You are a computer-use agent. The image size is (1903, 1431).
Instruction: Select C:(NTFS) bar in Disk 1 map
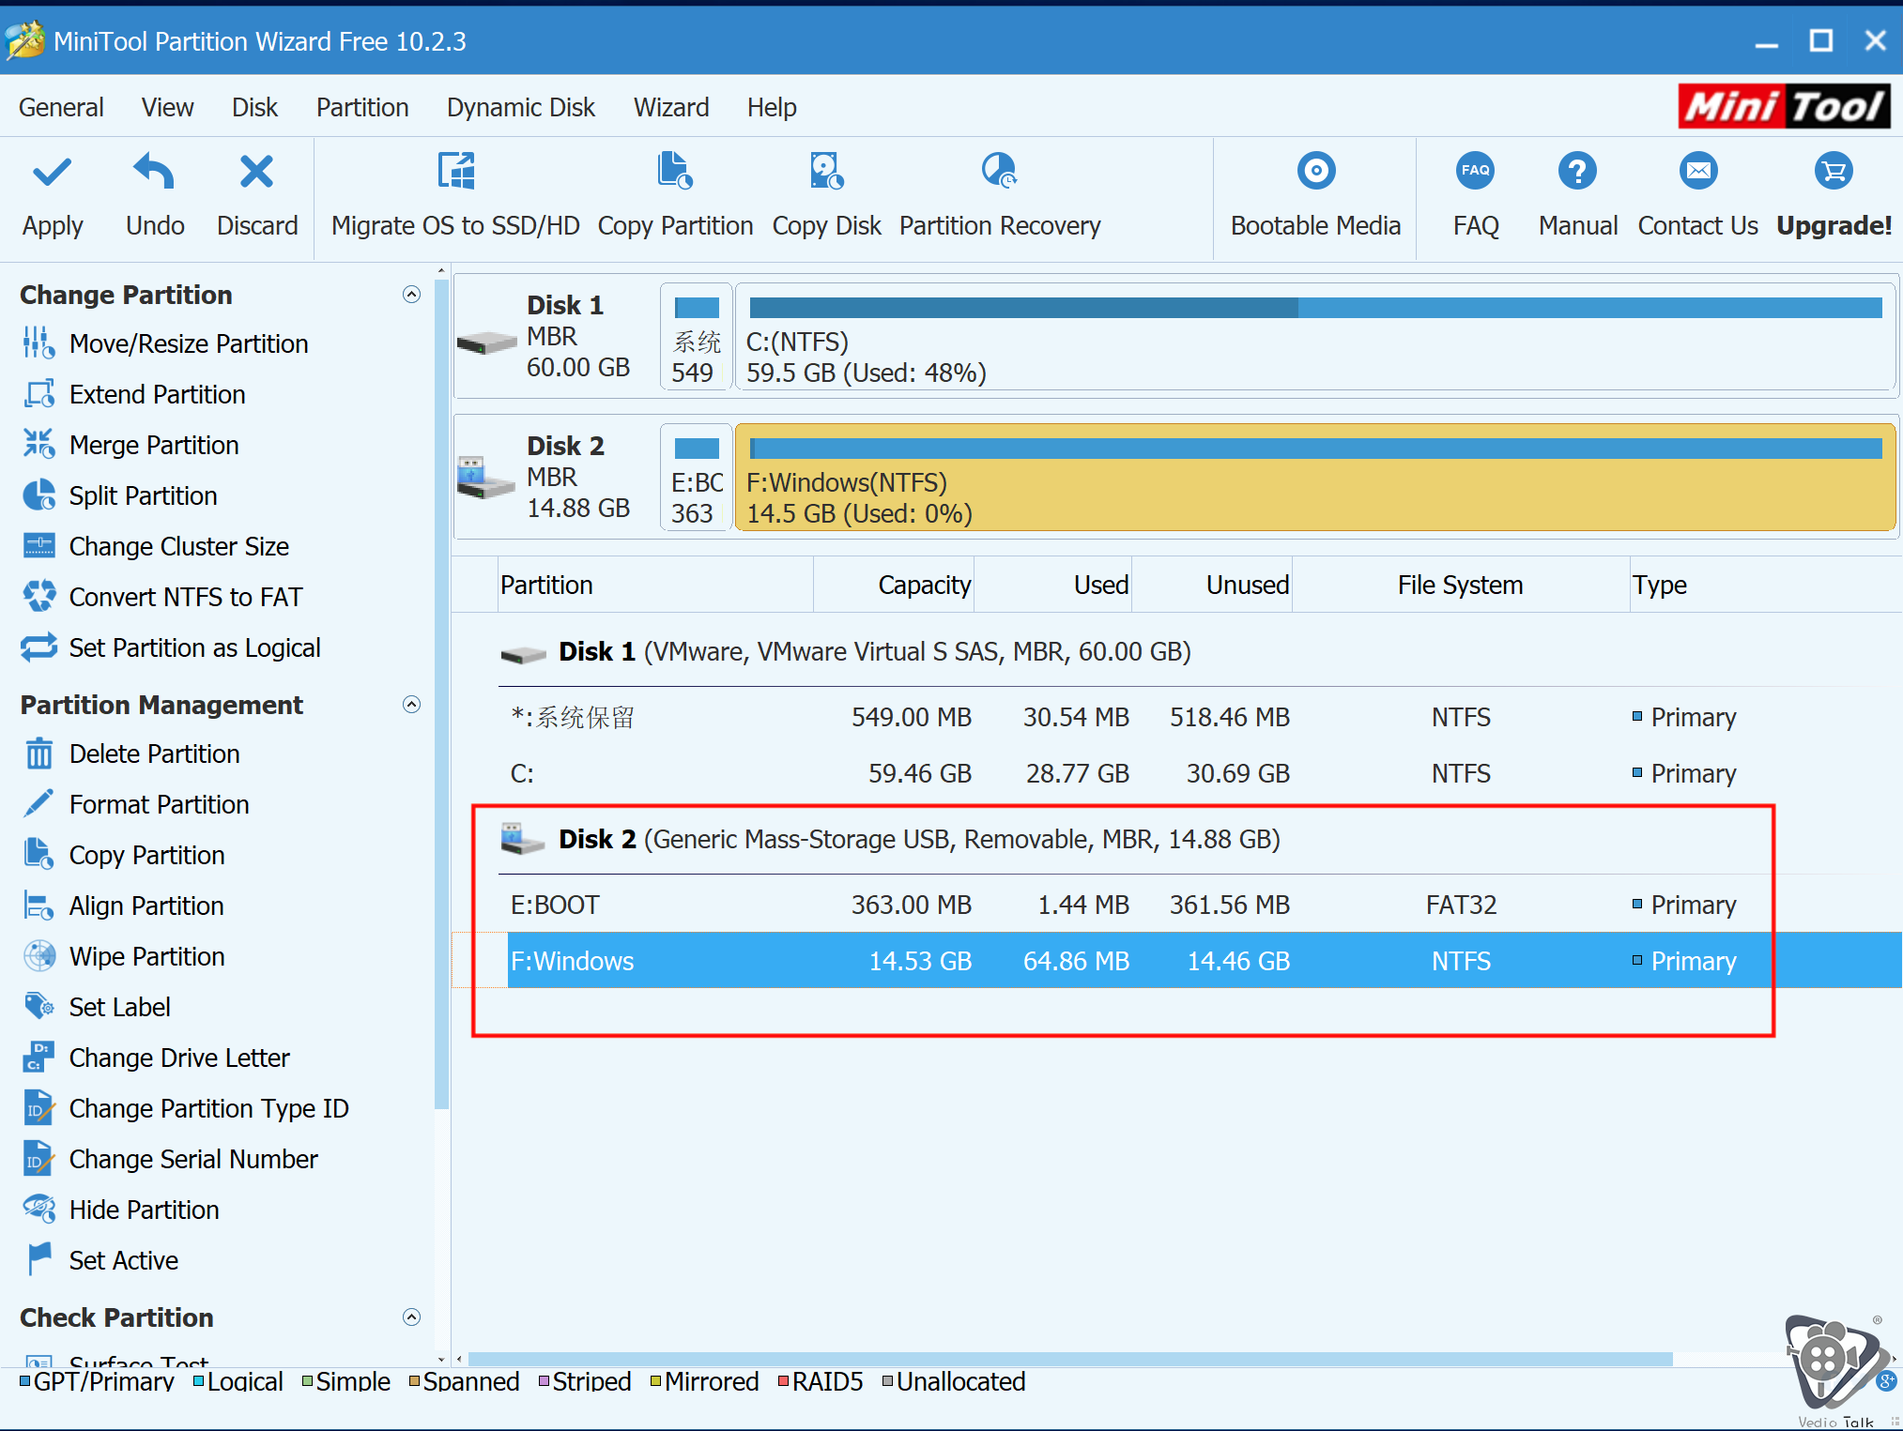[x=1315, y=337]
